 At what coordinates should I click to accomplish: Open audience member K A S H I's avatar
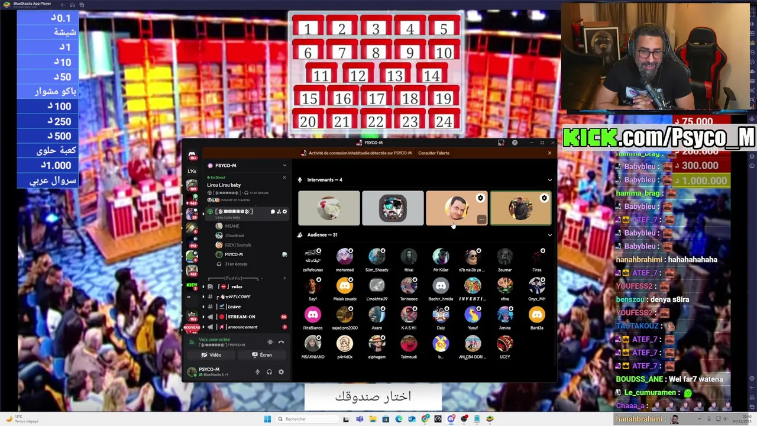(409, 315)
